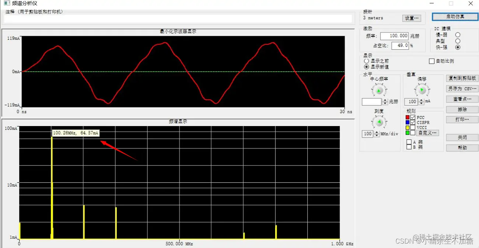The width and height of the screenshot is (479, 248).
Task: Click the spectrum analyzer title bar icon
Action: click(7, 3)
